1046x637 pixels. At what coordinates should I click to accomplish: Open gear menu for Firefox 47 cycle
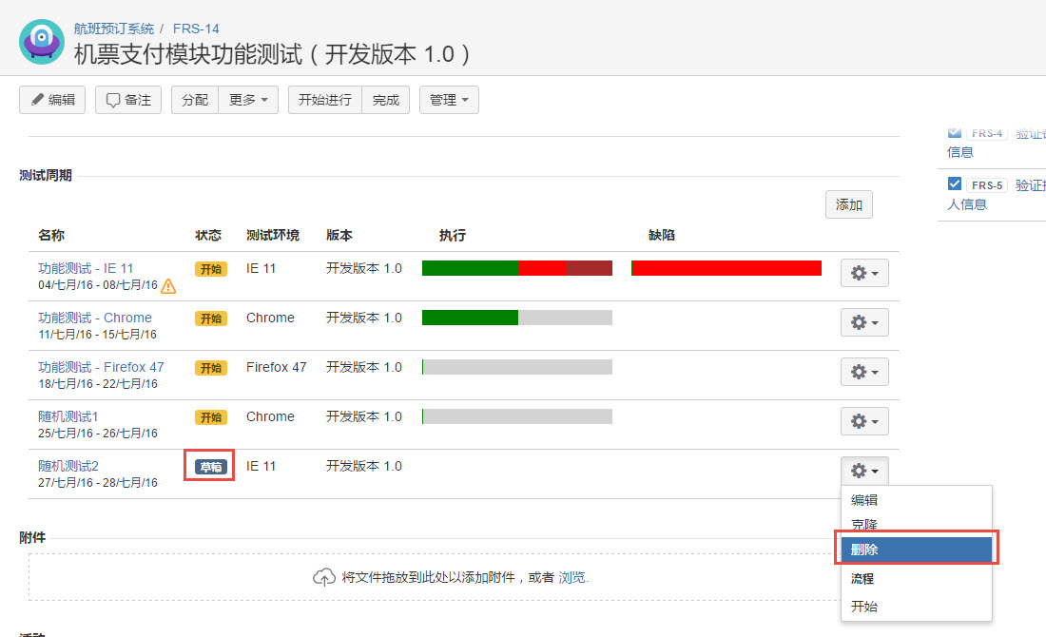click(x=864, y=372)
